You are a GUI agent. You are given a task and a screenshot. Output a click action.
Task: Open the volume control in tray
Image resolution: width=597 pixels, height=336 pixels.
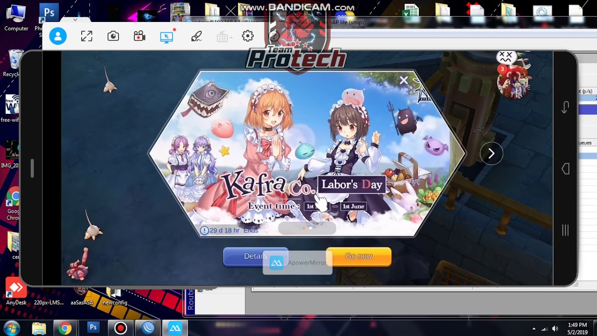pos(555,329)
